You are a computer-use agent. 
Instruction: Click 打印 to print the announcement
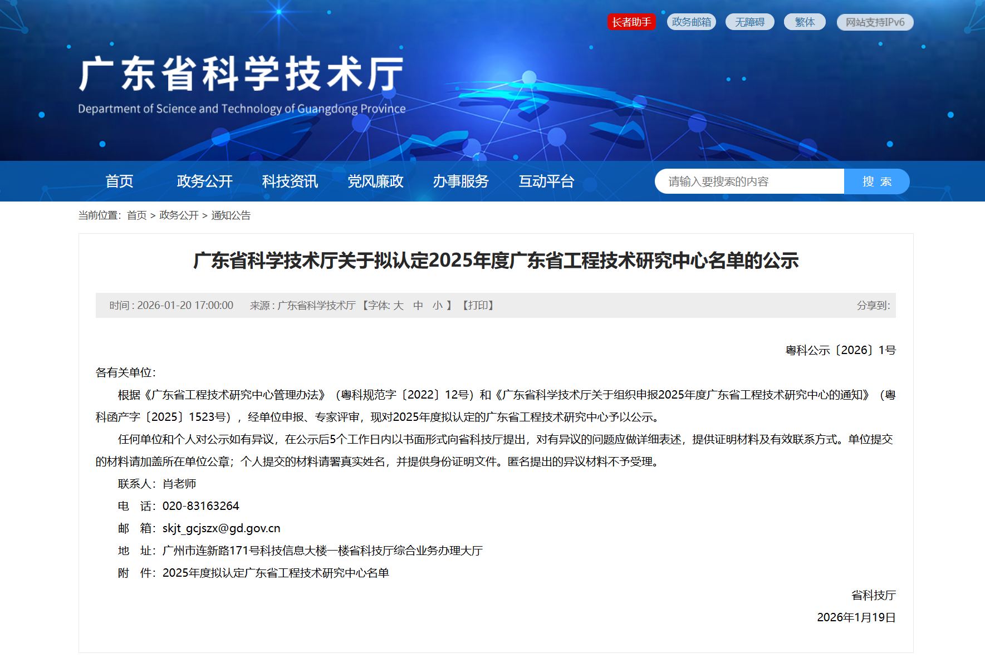(x=477, y=306)
